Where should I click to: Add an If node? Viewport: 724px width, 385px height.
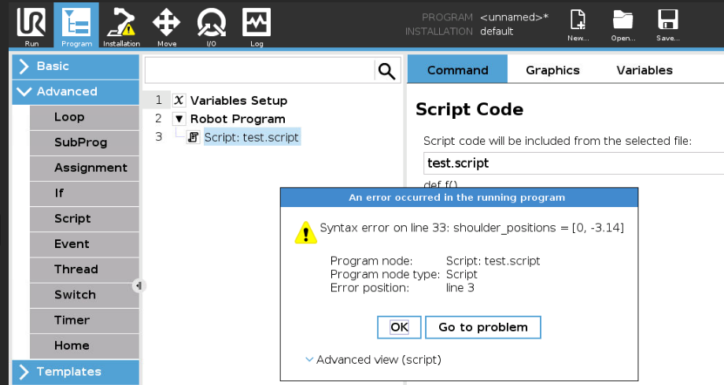[84, 194]
